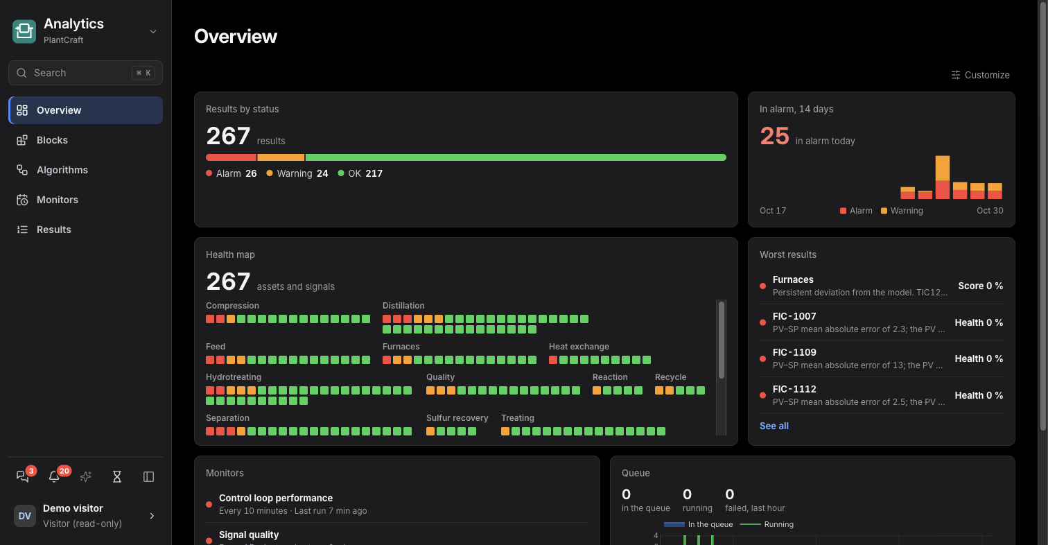Open the FIC-1007 worst result
Screen dimensions: 1048x545
[x=882, y=322]
